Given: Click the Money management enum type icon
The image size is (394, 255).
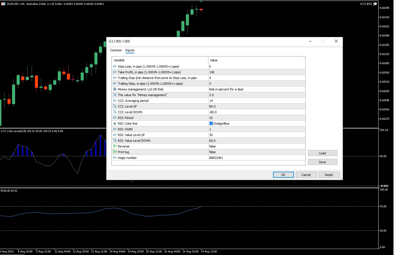Looking at the screenshot, I should [115, 89].
